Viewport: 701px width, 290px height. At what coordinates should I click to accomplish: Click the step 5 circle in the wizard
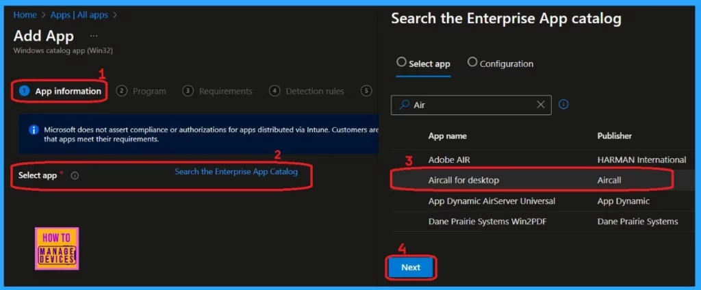[x=366, y=91]
